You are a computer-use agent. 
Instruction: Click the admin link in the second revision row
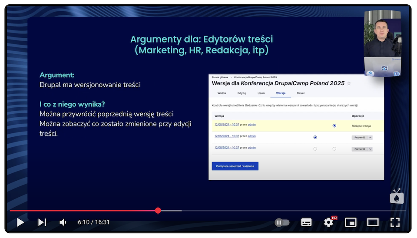[x=252, y=136]
